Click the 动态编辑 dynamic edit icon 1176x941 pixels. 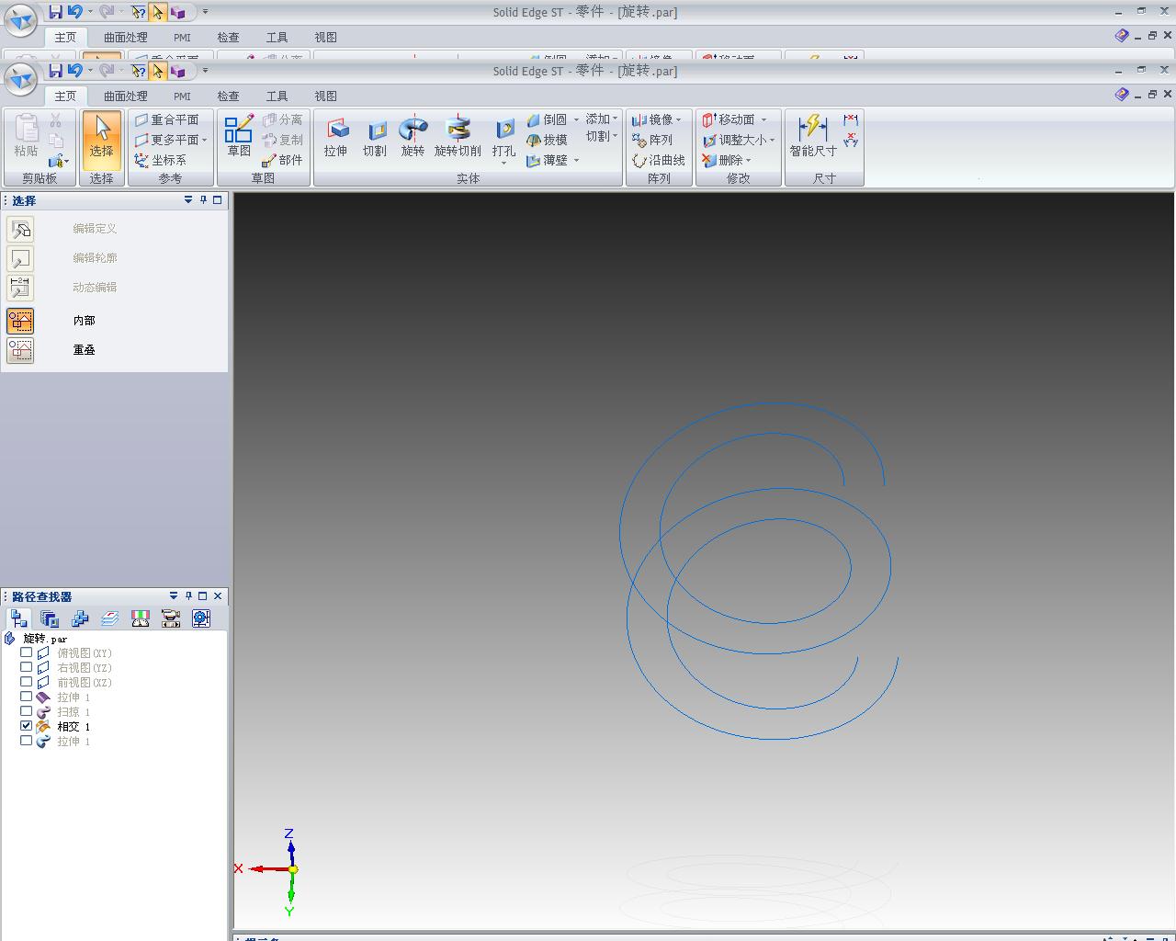20,288
